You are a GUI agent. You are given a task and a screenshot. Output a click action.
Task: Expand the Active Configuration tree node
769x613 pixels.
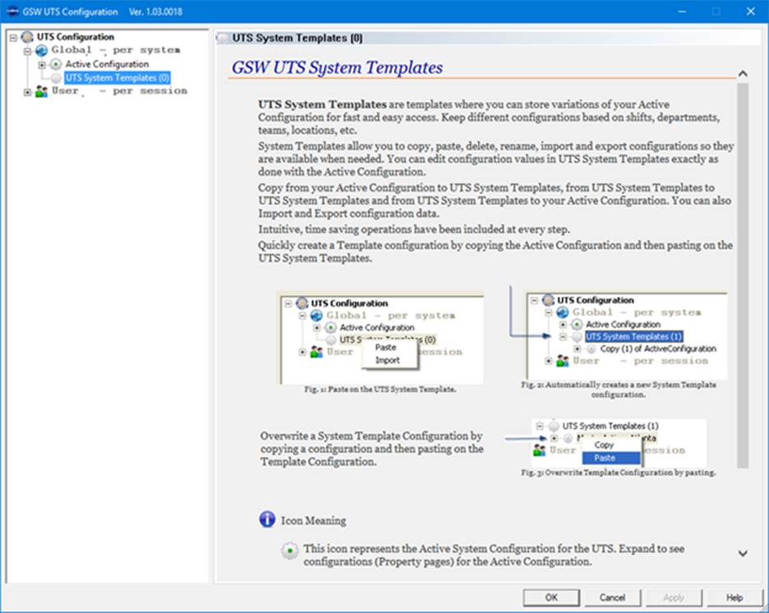42,64
